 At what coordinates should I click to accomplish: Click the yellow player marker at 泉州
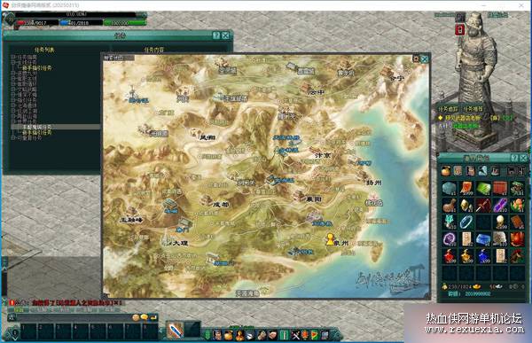pyautogui.click(x=330, y=238)
